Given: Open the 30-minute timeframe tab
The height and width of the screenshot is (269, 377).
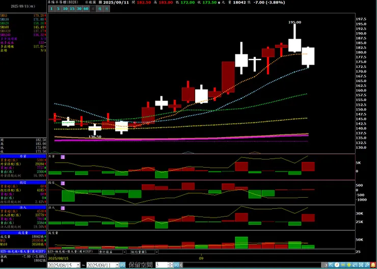Looking at the screenshot, I should coord(79,9).
